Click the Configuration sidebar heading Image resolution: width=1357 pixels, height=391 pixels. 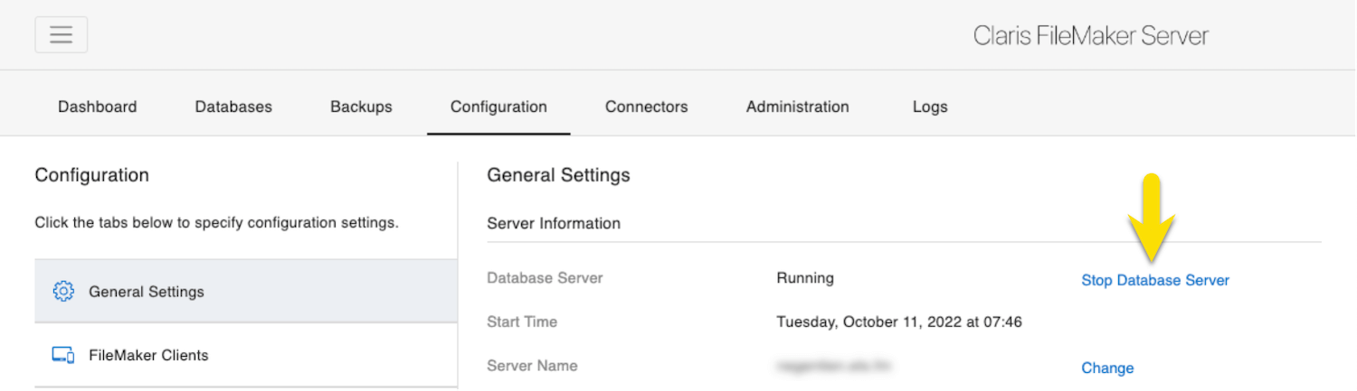coord(91,175)
